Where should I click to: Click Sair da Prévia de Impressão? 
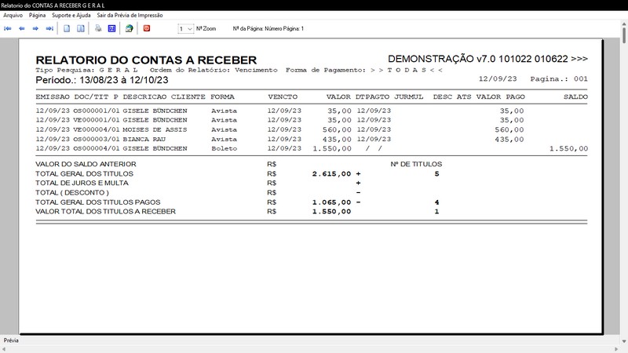pos(130,15)
